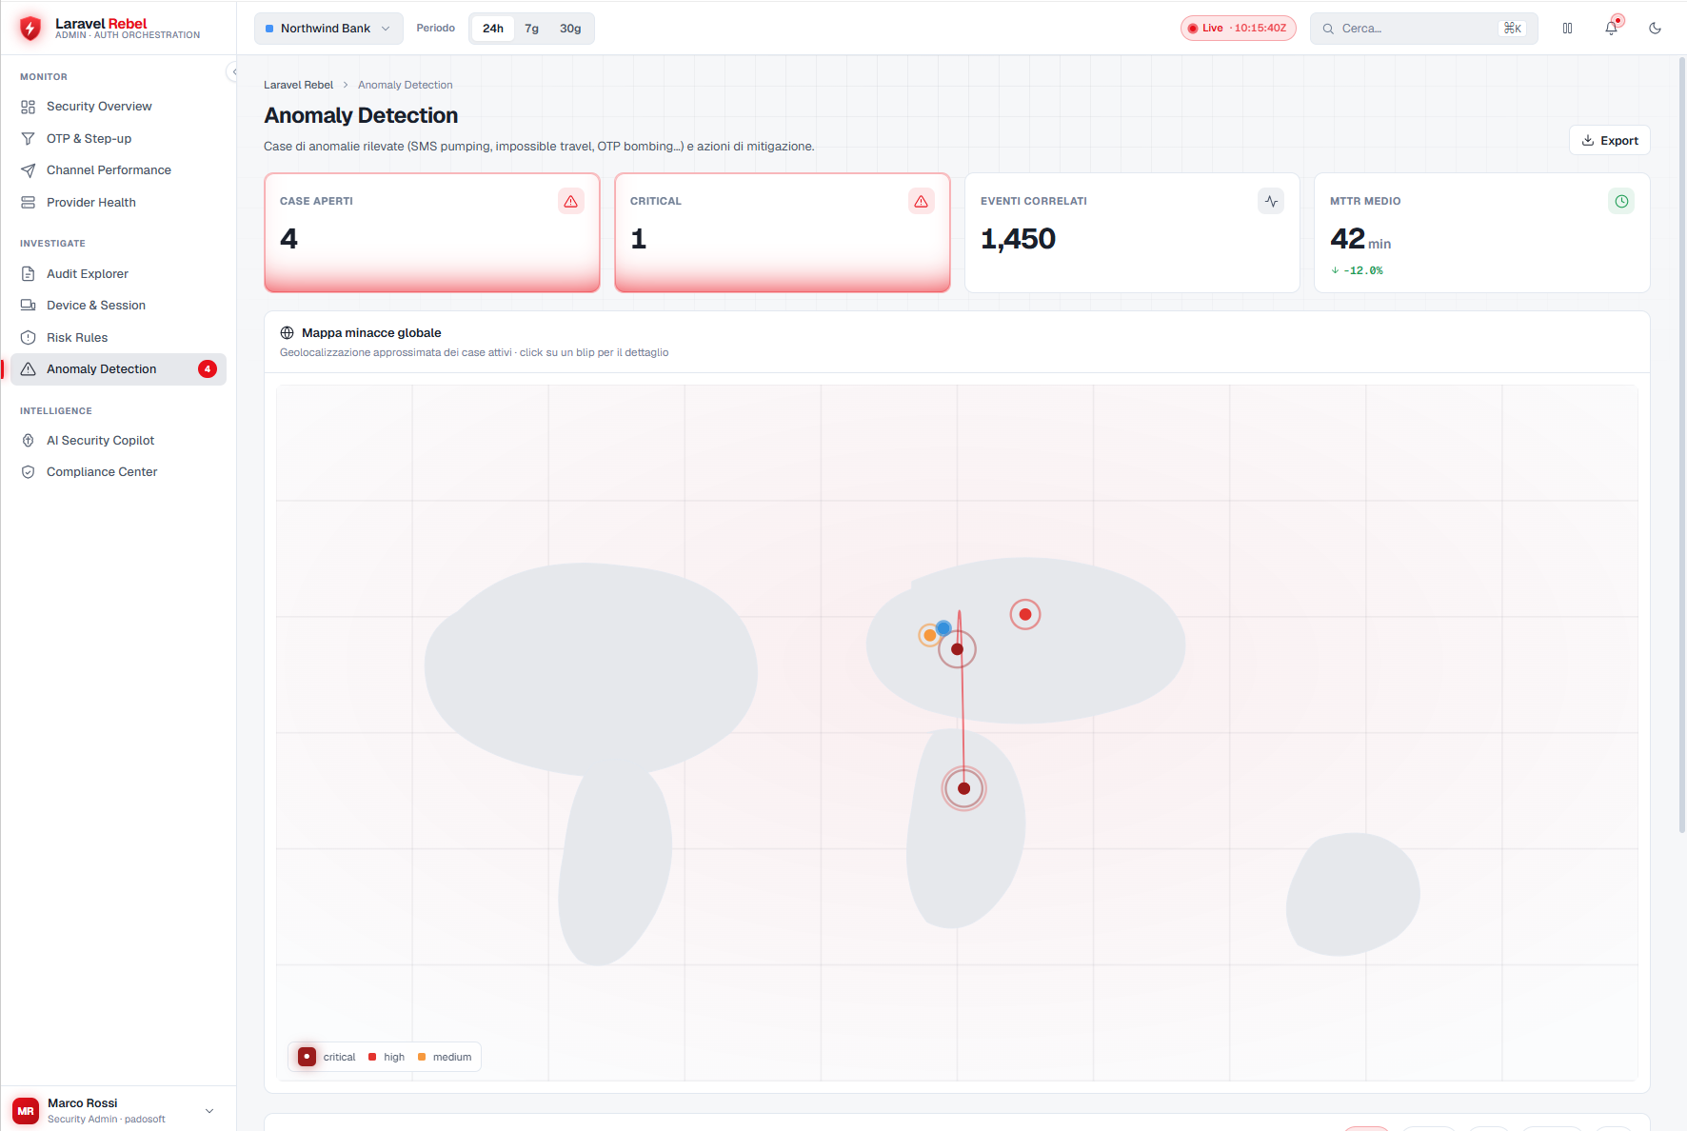Select Anomaly Detection in the sidebar

(x=118, y=369)
